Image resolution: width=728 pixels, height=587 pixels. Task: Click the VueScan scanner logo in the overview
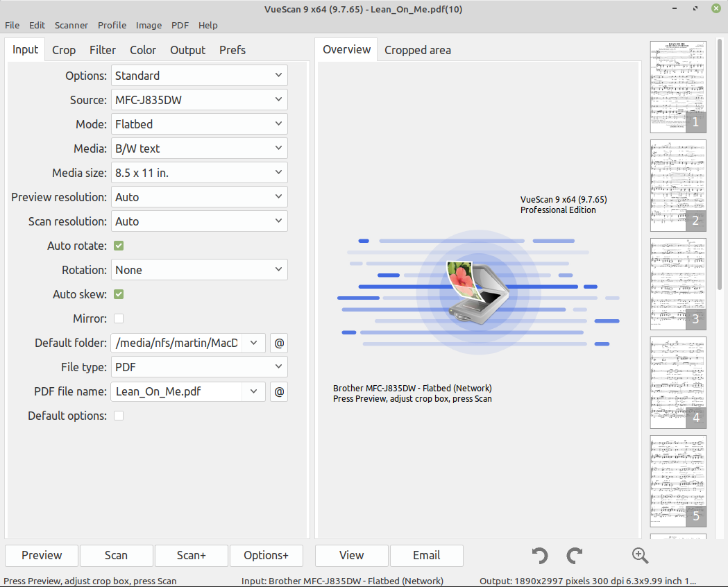[x=477, y=292]
